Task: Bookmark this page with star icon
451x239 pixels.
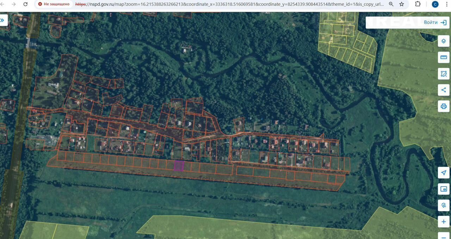Action: click(402, 4)
